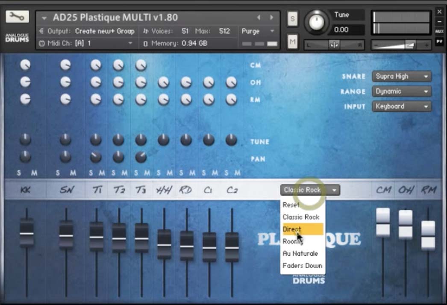Image resolution: width=447 pixels, height=305 pixels.
Task: Click the Max voices 512 value
Action: pos(224,31)
